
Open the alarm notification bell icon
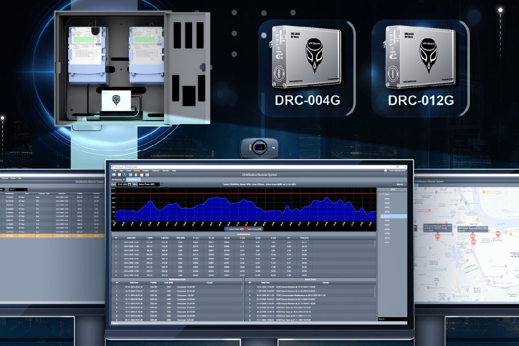(136, 174)
